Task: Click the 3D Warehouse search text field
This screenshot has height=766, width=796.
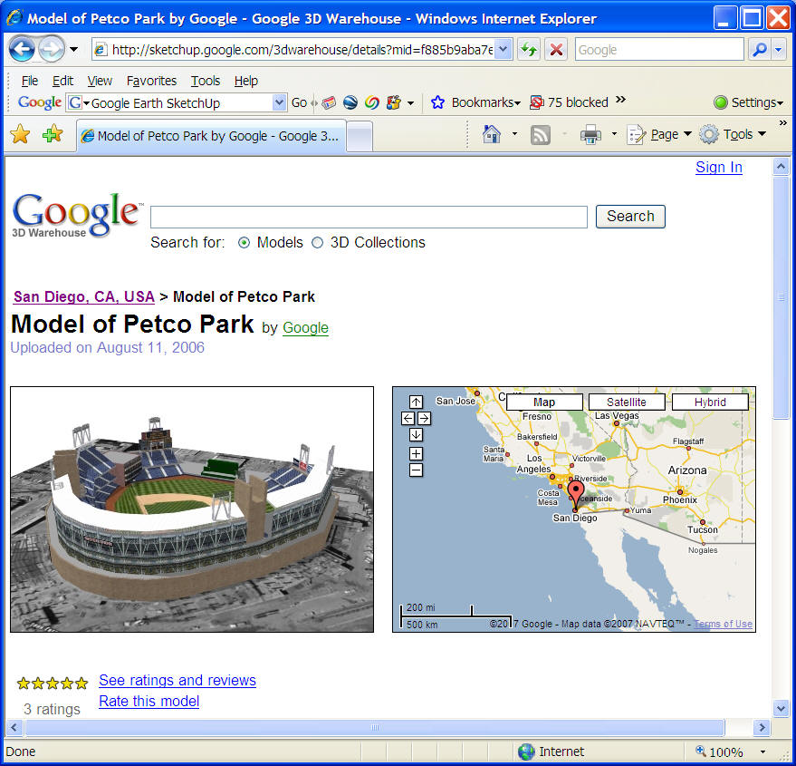Action: point(369,217)
